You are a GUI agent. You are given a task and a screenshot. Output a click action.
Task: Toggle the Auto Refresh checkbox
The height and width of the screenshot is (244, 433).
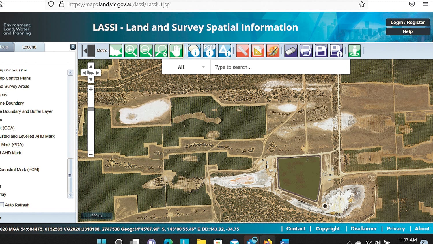[2, 205]
